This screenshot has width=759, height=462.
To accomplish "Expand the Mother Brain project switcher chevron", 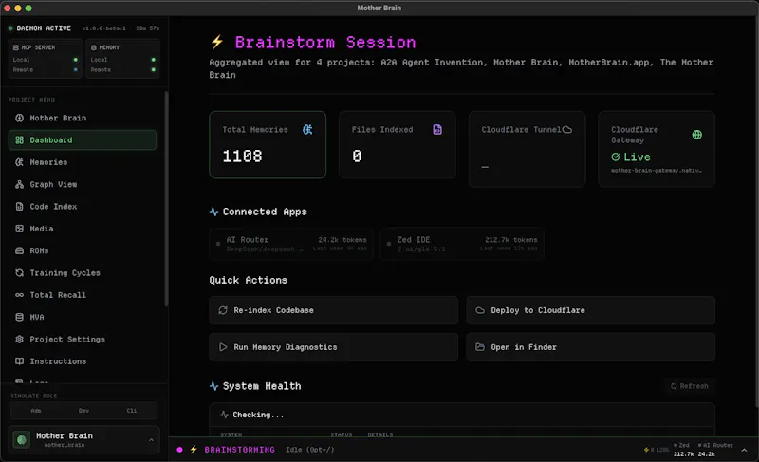I will tap(151, 440).
